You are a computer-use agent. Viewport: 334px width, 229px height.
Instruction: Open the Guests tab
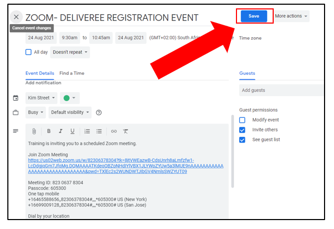(247, 73)
